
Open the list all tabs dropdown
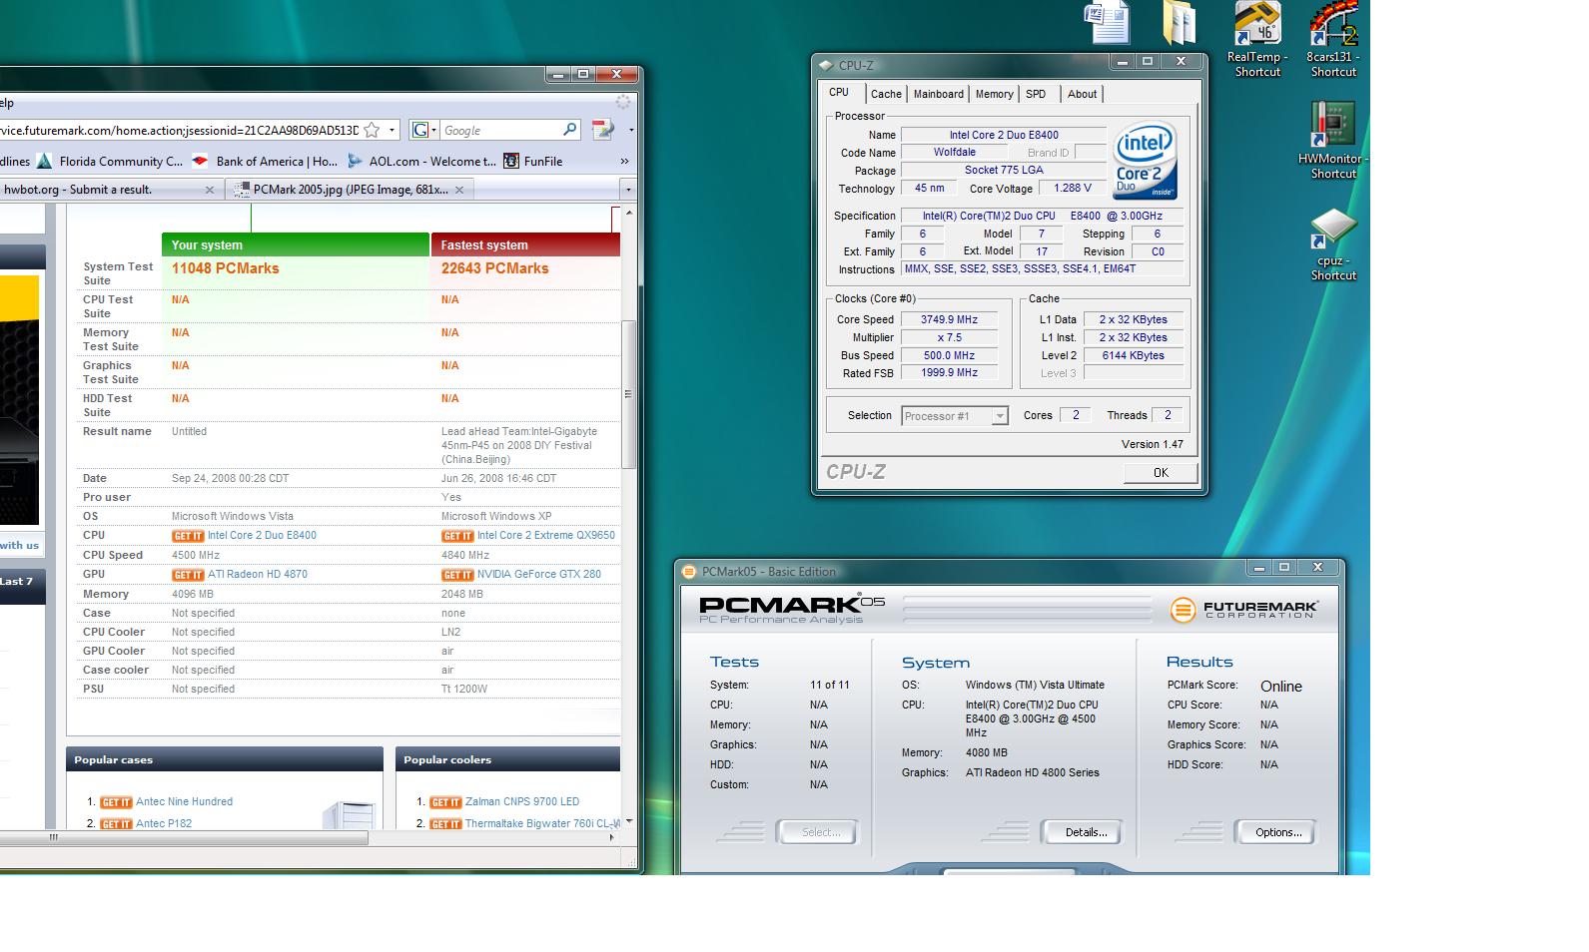pos(627,190)
